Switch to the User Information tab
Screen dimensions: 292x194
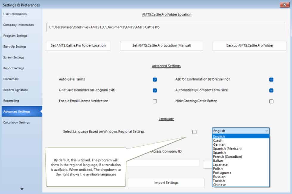click(x=14, y=14)
